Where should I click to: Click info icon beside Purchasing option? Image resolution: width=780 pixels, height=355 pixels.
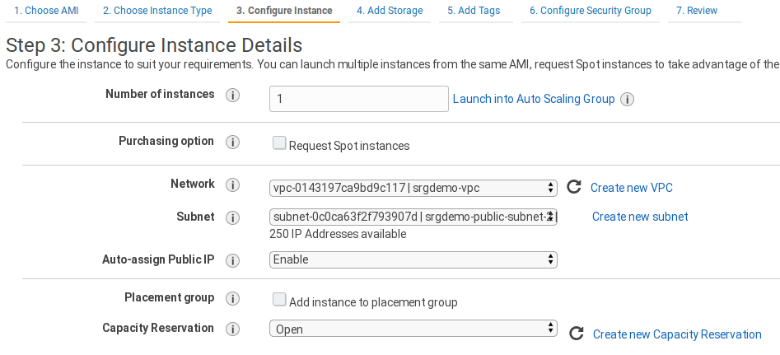click(232, 142)
